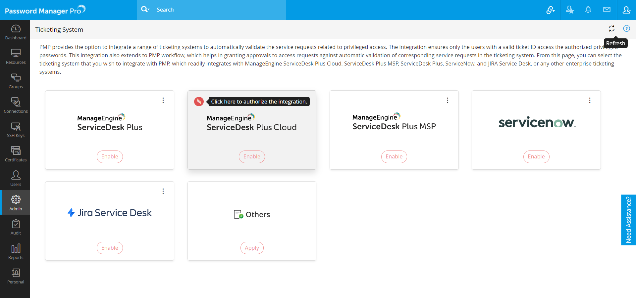Viewport: 636px width, 298px height.
Task: Click the Ticketing System page title
Action: (59, 29)
